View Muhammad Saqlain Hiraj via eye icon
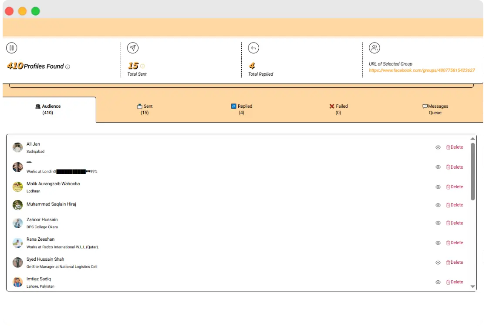This screenshot has width=486, height=326. click(438, 205)
